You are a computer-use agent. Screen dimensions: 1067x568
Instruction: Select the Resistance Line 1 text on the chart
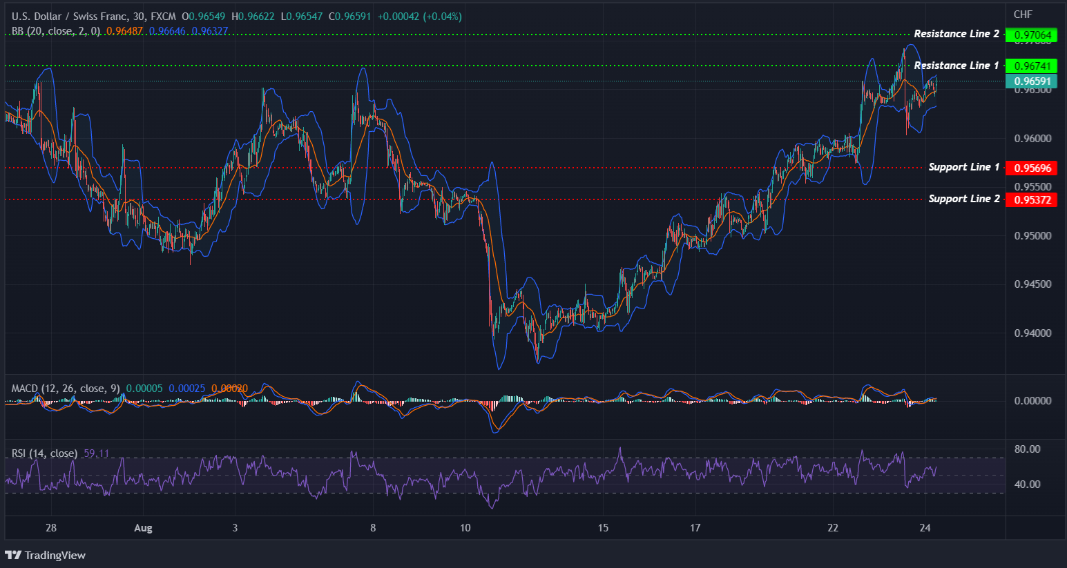[956, 65]
